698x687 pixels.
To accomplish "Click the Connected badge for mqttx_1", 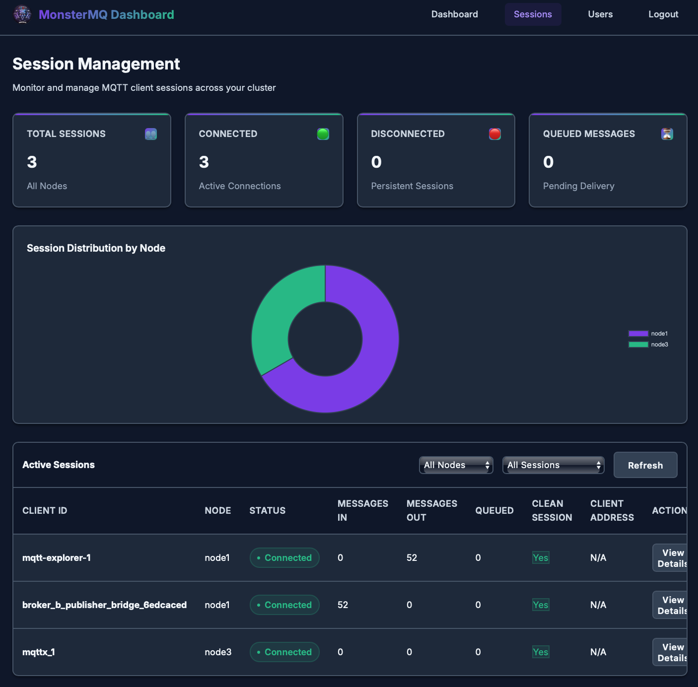I will coord(284,652).
